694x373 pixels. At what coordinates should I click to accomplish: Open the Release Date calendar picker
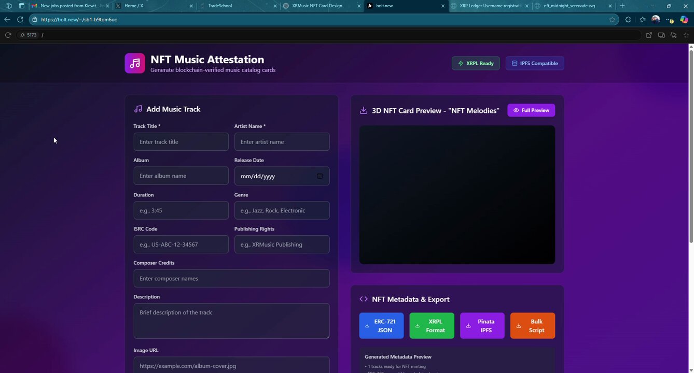coord(320,176)
